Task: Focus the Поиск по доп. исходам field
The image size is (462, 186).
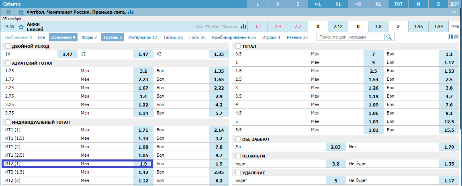Action: click(x=351, y=37)
